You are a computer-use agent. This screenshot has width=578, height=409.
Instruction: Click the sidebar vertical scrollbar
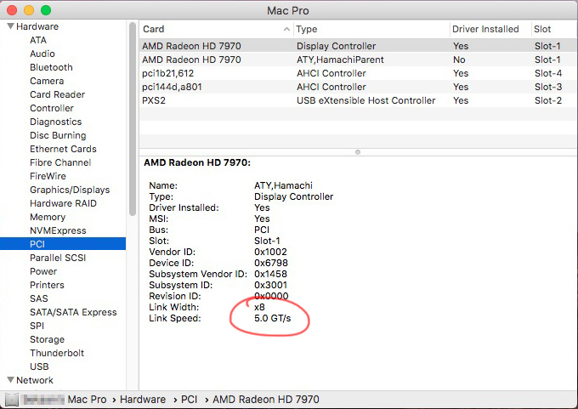click(x=133, y=119)
